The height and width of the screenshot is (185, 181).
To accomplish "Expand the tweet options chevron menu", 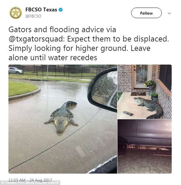I will coord(169,13).
